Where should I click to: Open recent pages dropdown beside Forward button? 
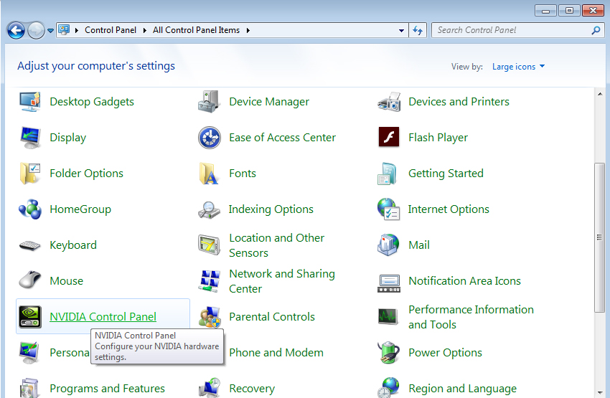pos(50,30)
